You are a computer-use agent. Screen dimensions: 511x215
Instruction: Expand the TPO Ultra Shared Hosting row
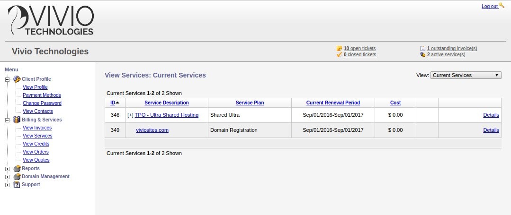click(130, 115)
